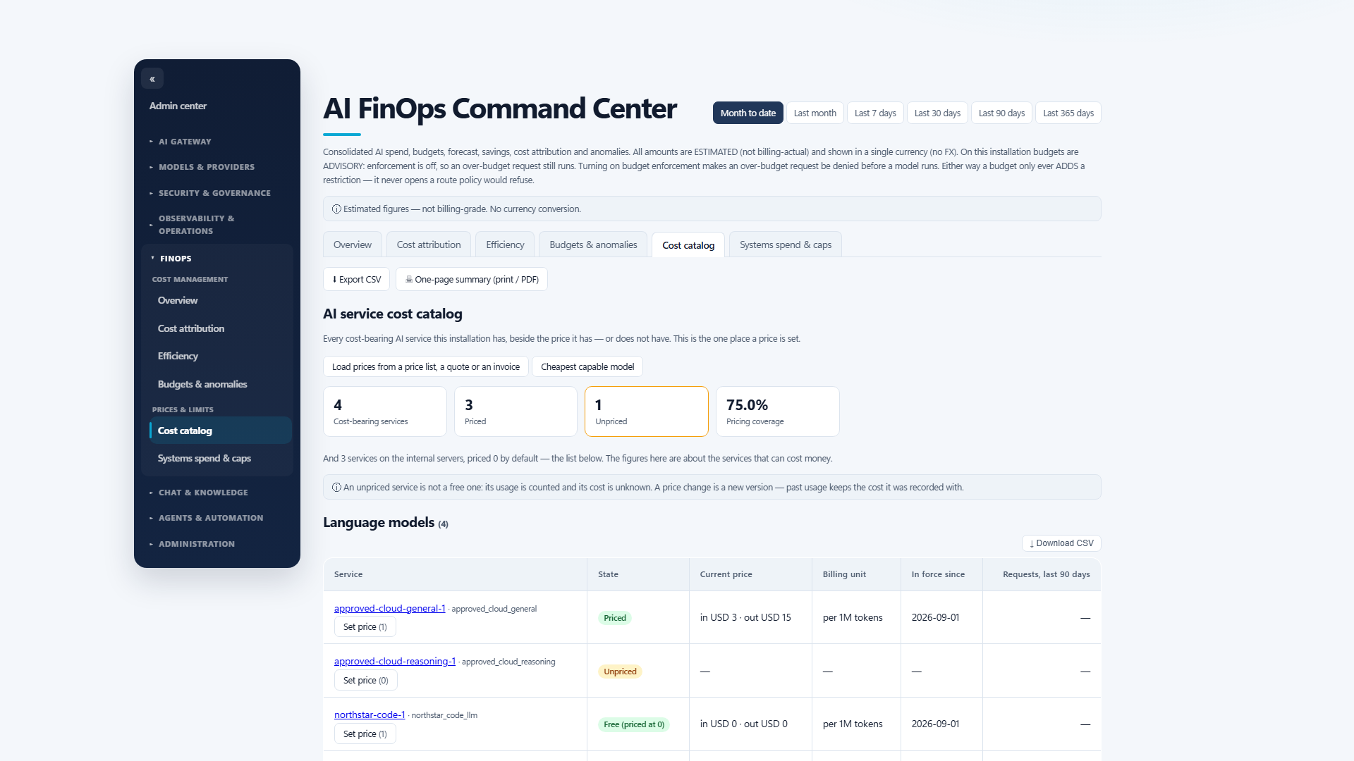Open One-page summary print / PDF
The width and height of the screenshot is (1354, 761).
point(472,279)
